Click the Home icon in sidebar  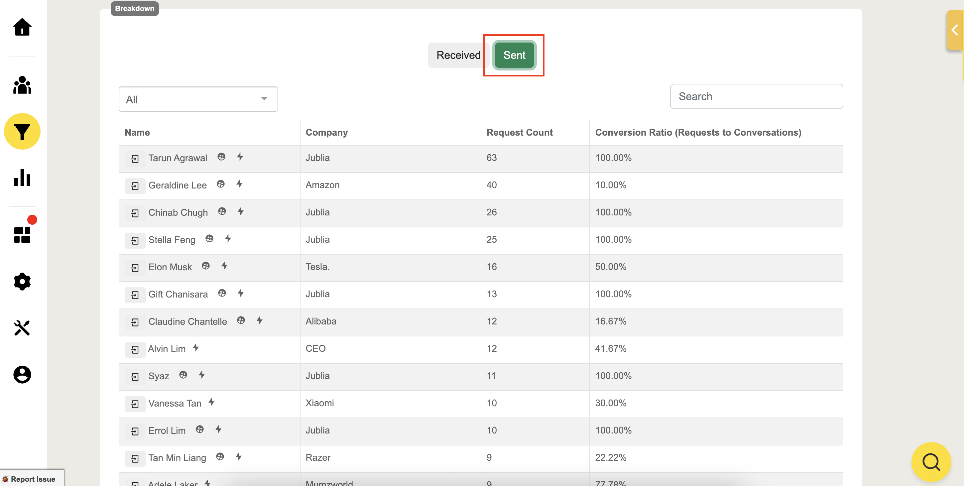click(22, 27)
